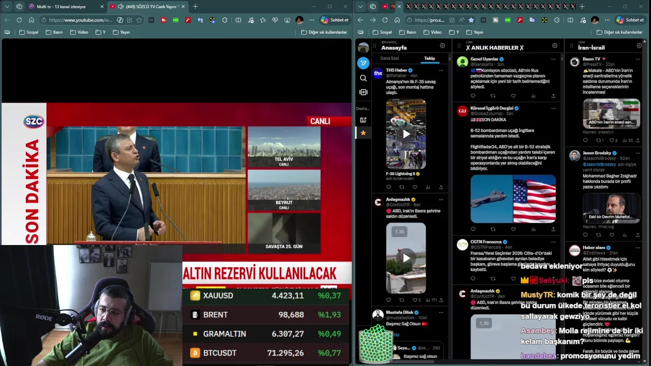Open the Genel Uyarılar profile name
This screenshot has width=651, height=366.
coord(484,59)
